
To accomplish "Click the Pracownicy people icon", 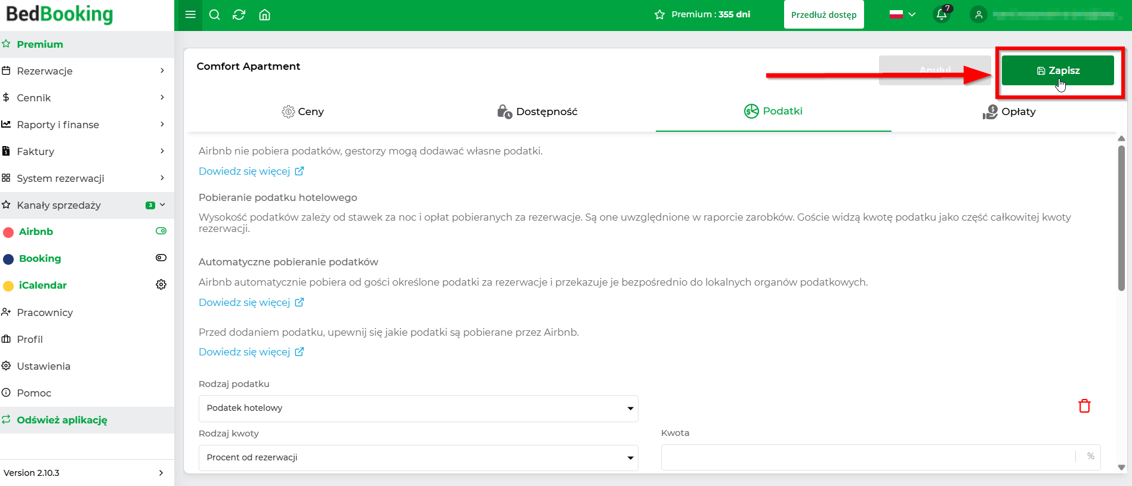I will point(6,312).
